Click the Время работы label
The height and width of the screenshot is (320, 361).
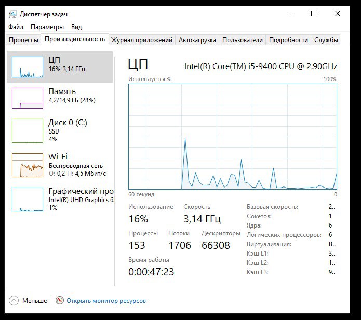pyautogui.click(x=149, y=260)
